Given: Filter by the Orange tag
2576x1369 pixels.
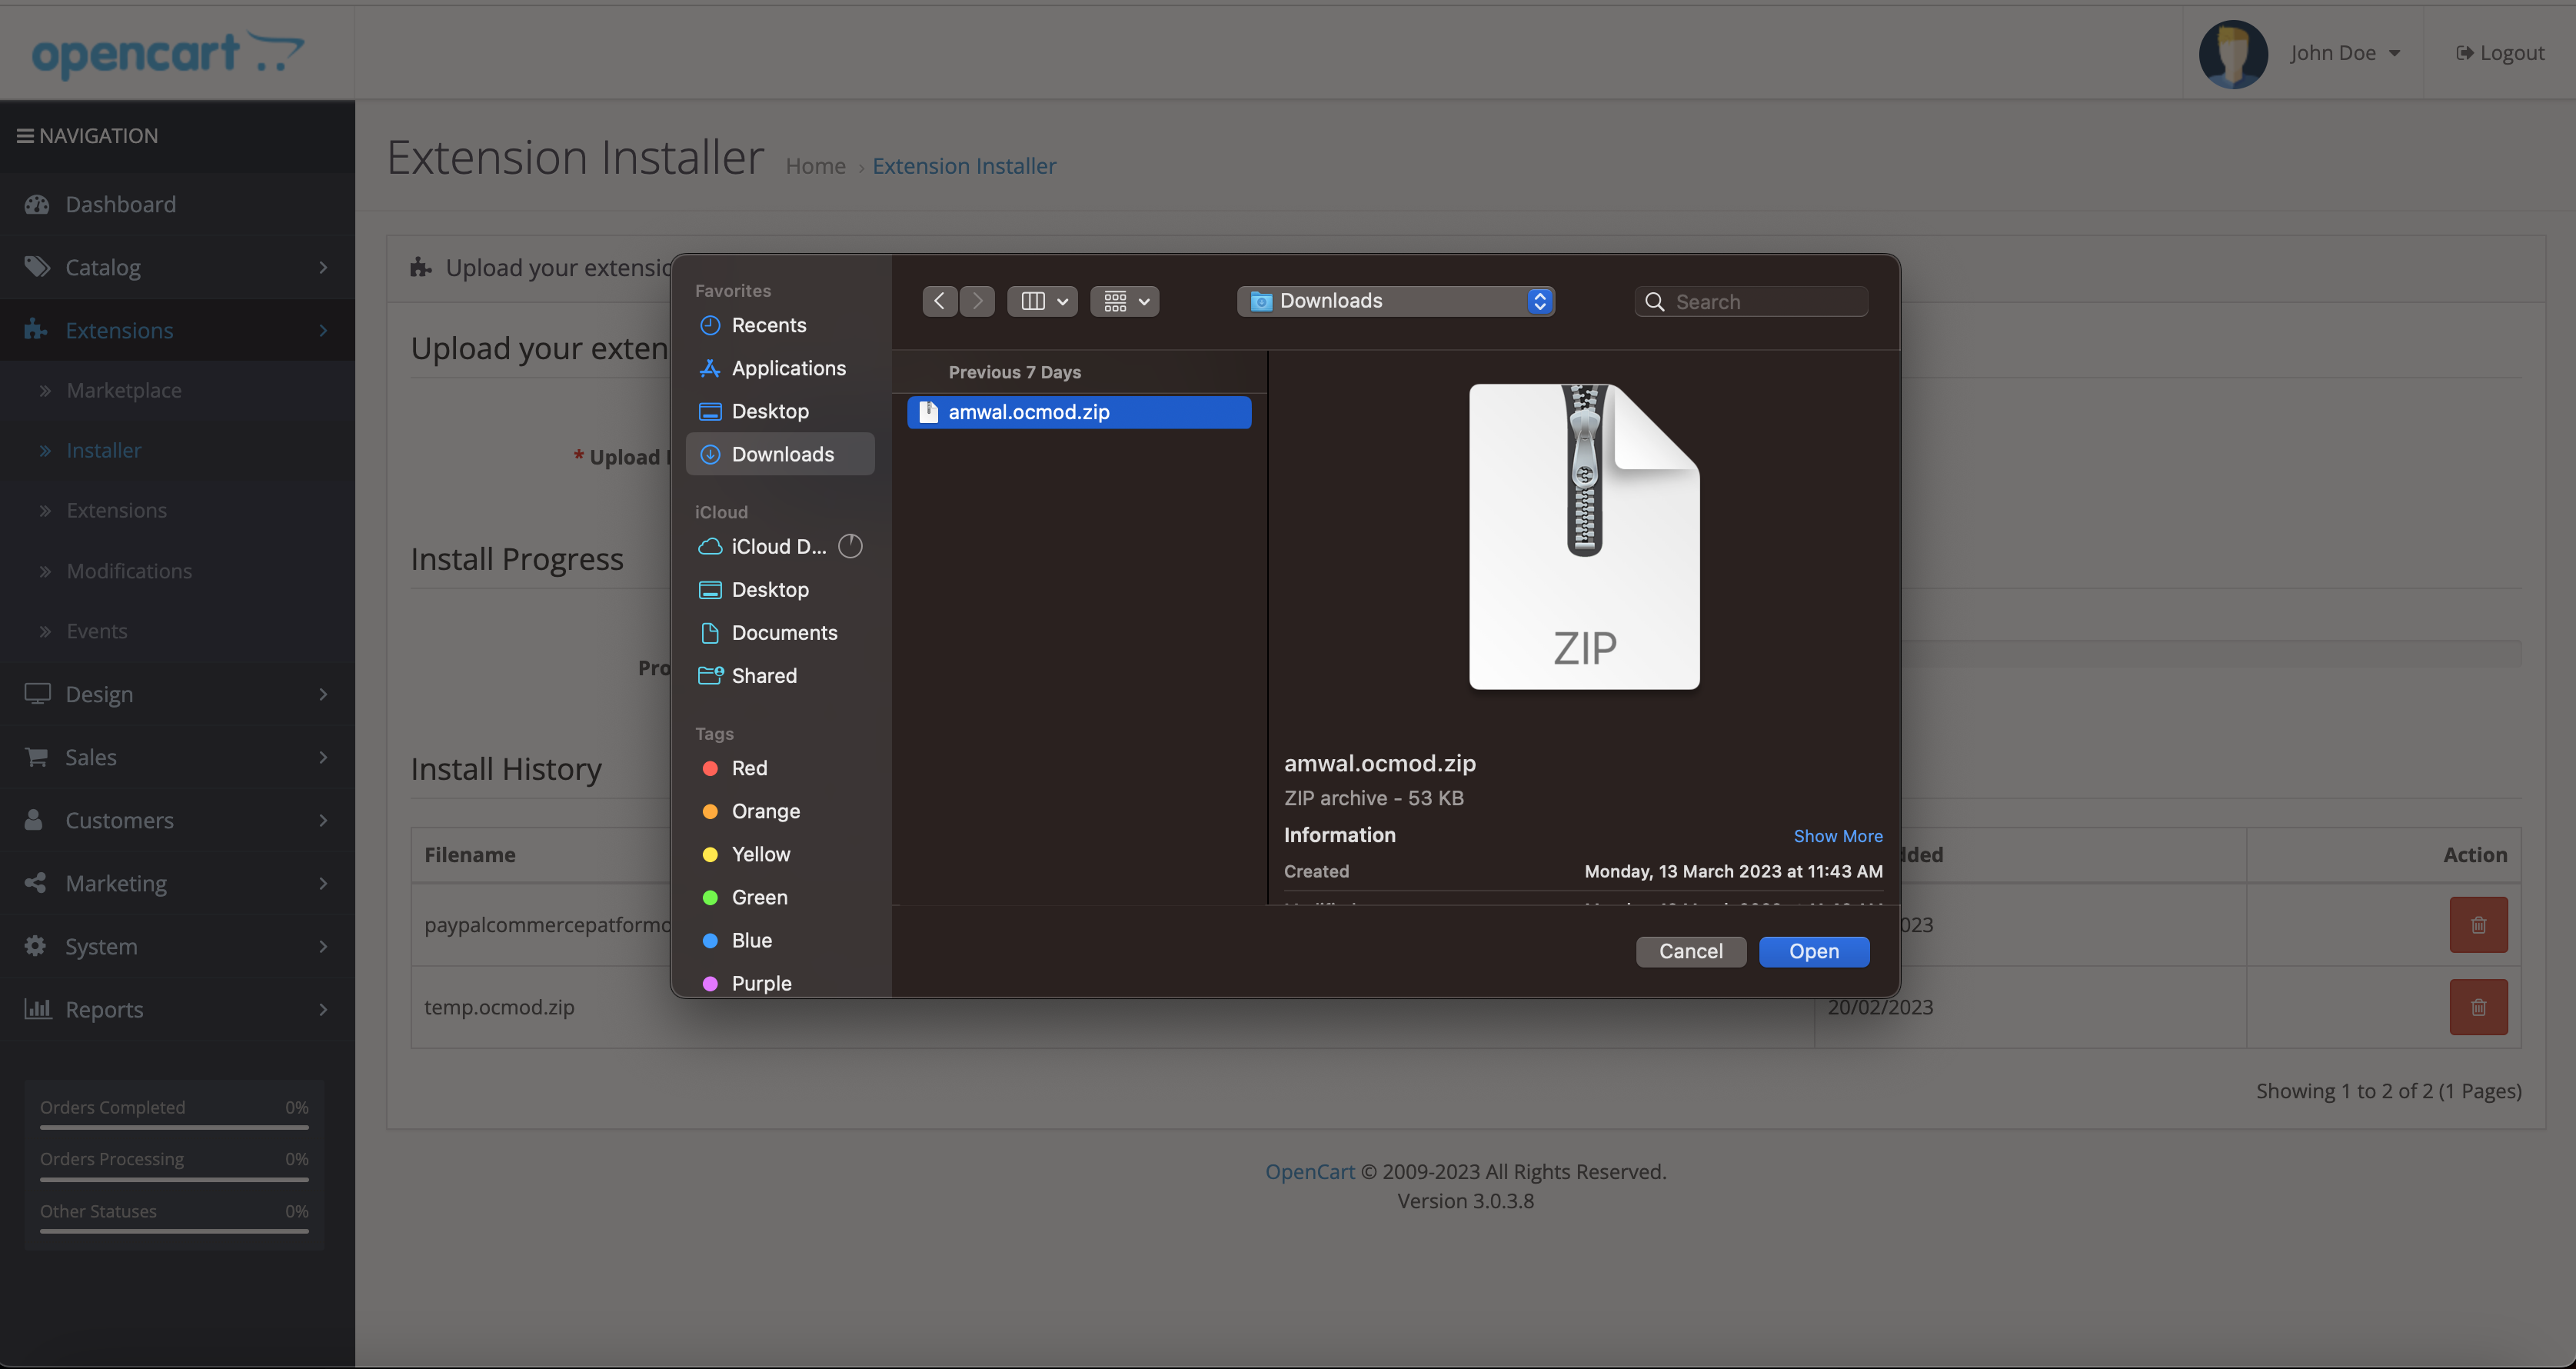Looking at the screenshot, I should point(780,811).
